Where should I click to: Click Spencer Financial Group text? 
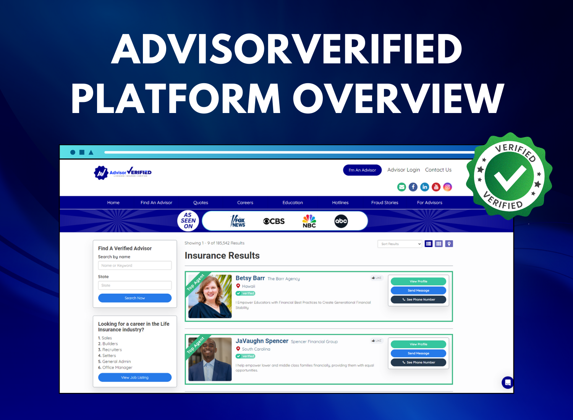[314, 342]
